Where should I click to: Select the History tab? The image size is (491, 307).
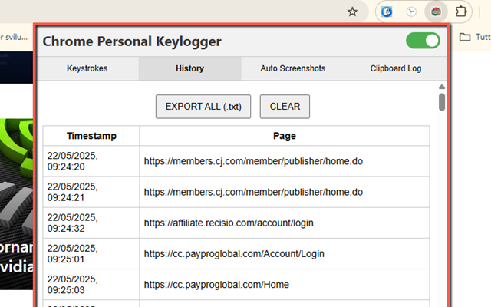[x=189, y=68]
